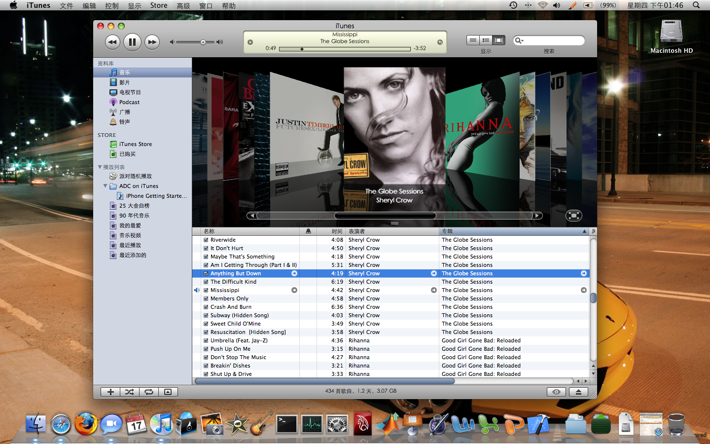Viewport: 710px width, 444px height.
Task: Open 已购买 purchased list
Action: click(142, 154)
